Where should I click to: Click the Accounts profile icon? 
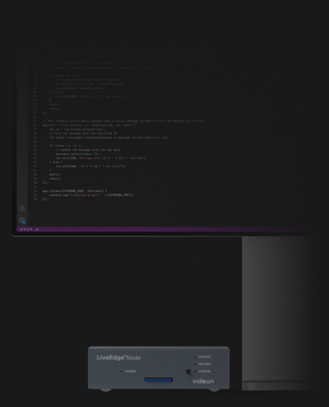22,209
